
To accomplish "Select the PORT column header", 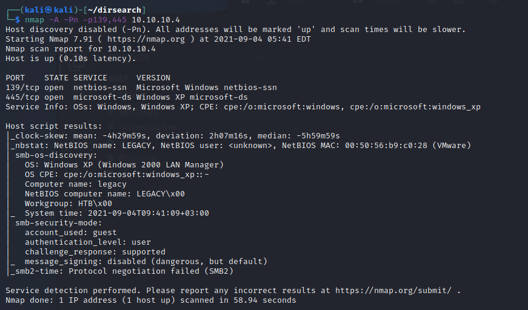I will click(x=15, y=78).
